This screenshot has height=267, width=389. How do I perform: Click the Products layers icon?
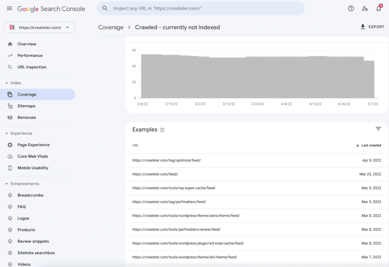[10, 230]
